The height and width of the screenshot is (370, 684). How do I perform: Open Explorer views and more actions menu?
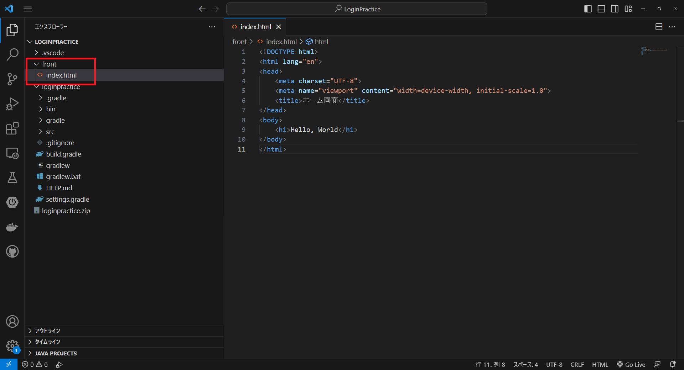coord(212,27)
